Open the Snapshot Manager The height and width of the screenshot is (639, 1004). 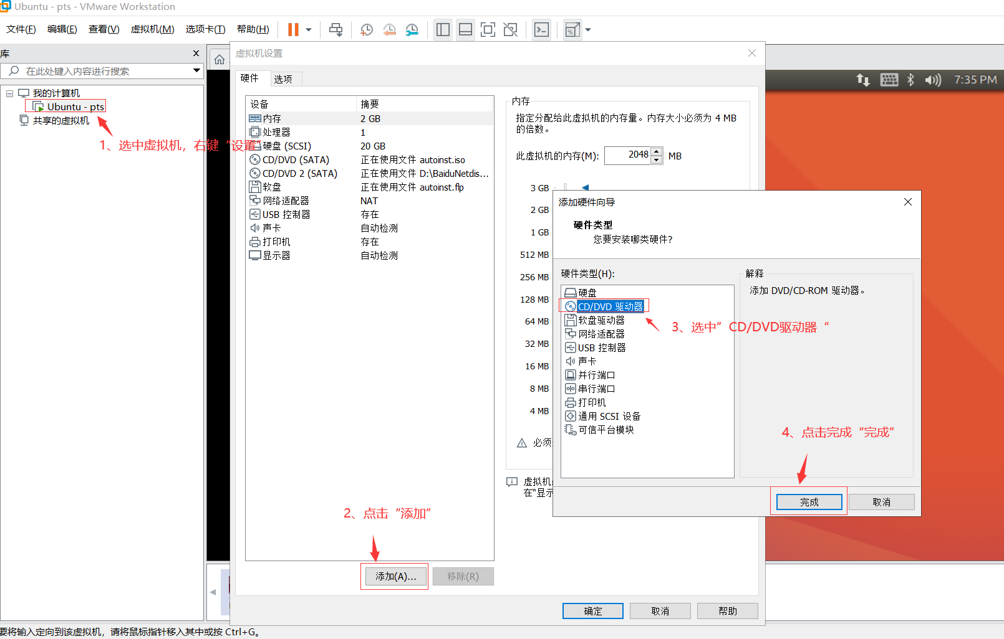[x=412, y=29]
